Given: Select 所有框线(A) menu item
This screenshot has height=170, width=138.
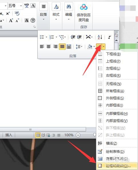Looking at the screenshot, I should click(x=117, y=91).
